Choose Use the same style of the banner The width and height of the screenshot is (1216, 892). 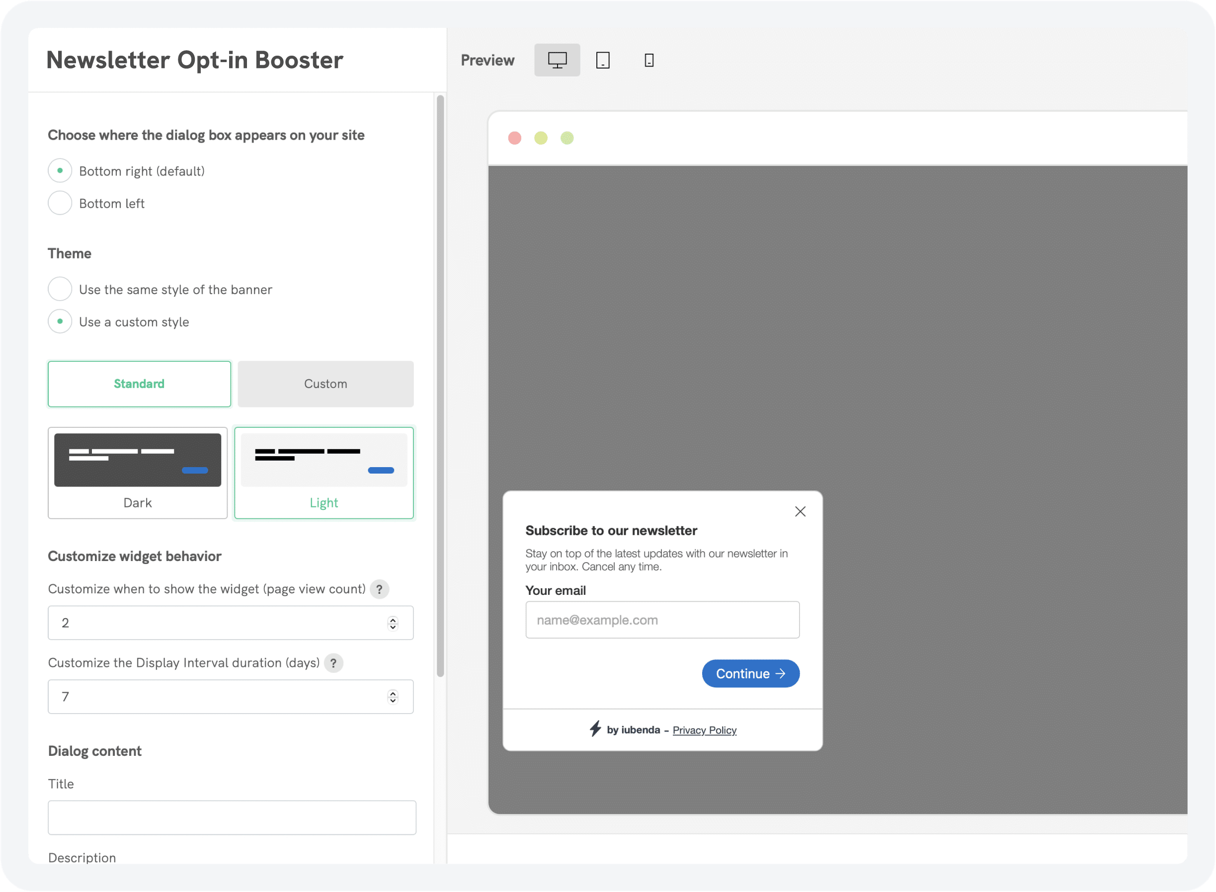click(x=60, y=289)
